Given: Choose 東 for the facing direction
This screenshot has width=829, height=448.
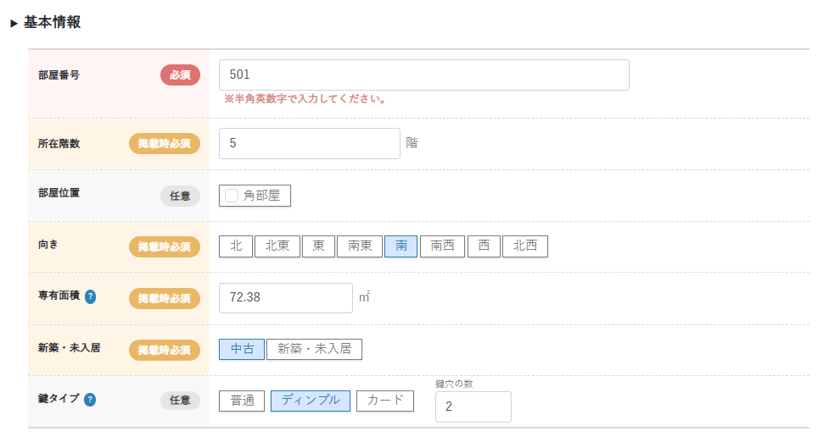Looking at the screenshot, I should pos(318,246).
